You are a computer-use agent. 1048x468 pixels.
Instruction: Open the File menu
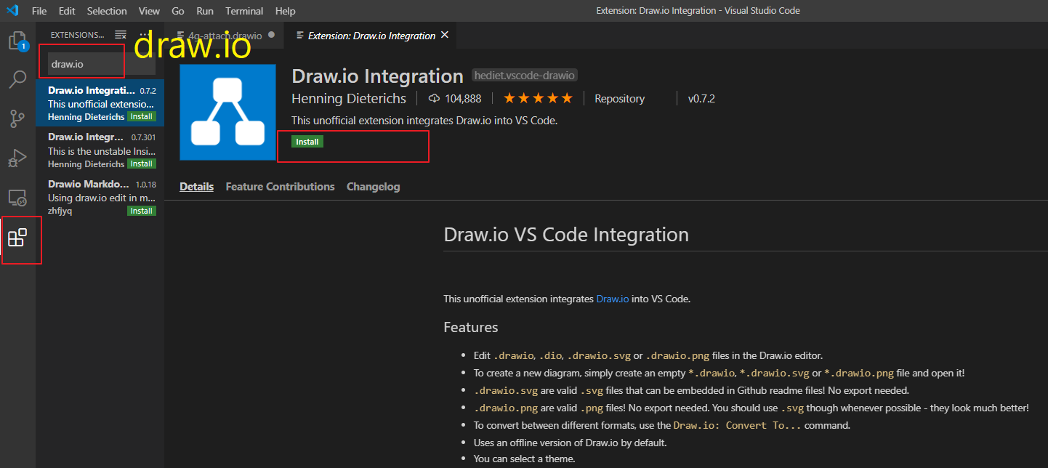tap(39, 11)
